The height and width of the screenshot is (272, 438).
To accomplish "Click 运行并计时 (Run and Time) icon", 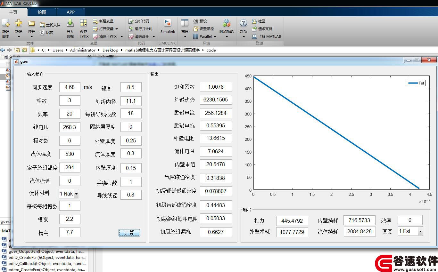I will 131,28.
